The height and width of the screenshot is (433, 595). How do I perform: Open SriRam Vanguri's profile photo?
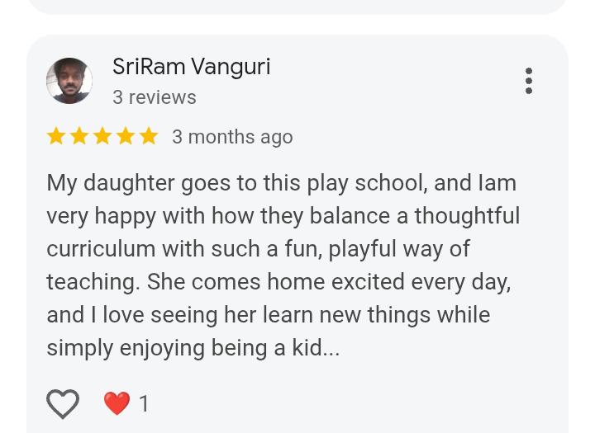[x=69, y=81]
